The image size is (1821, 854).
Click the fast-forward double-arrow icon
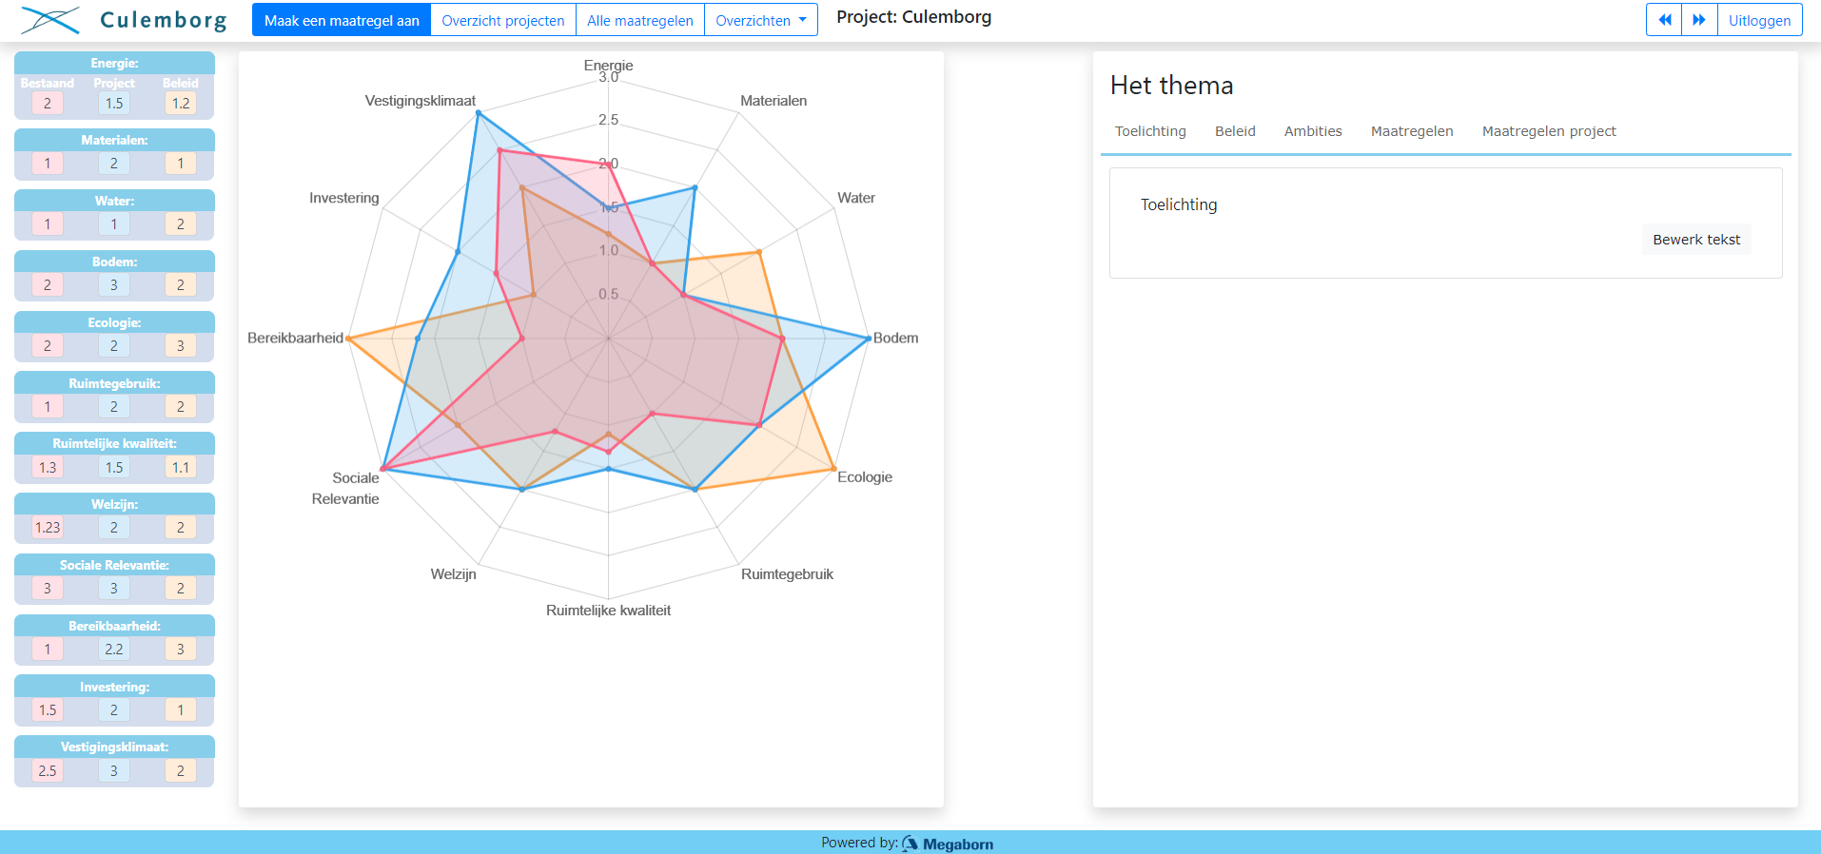click(1699, 20)
